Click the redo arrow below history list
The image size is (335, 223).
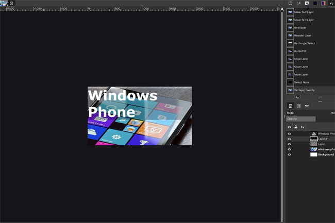point(320,97)
